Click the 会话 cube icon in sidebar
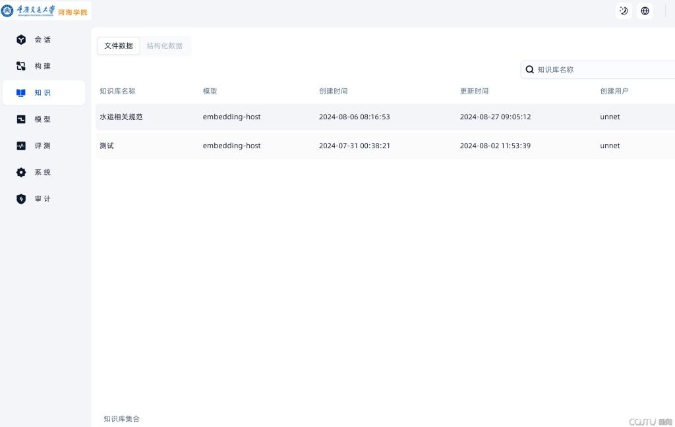This screenshot has width=675, height=427. tap(21, 40)
